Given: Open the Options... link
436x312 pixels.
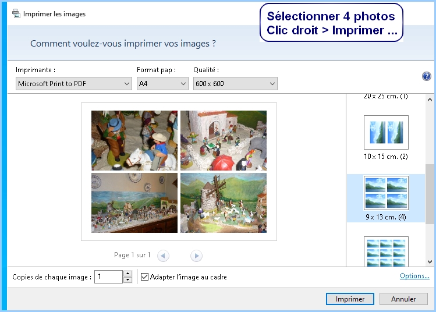Looking at the screenshot, I should tap(414, 276).
